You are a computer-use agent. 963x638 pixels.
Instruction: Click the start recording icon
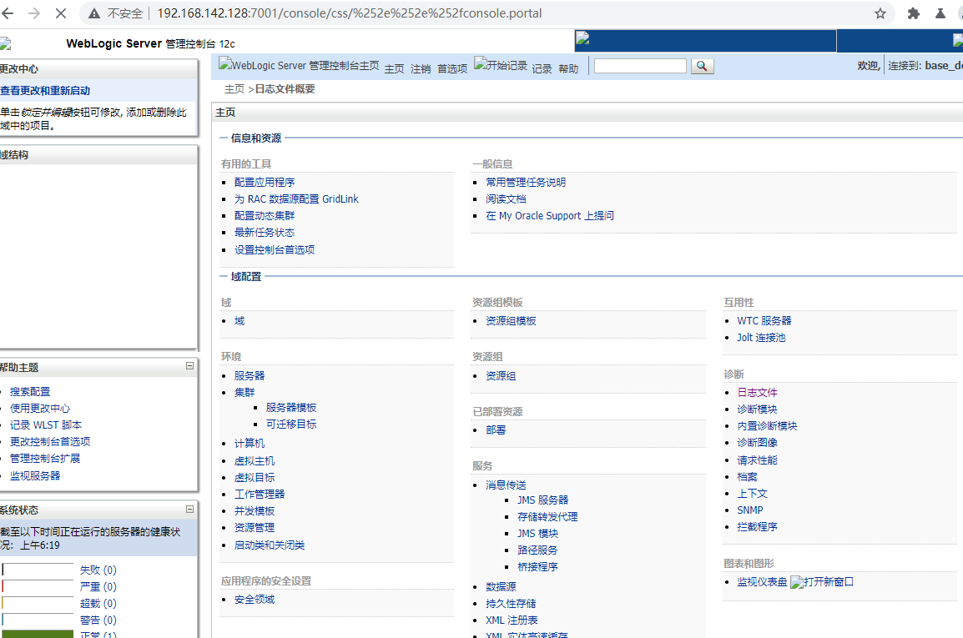tap(480, 63)
